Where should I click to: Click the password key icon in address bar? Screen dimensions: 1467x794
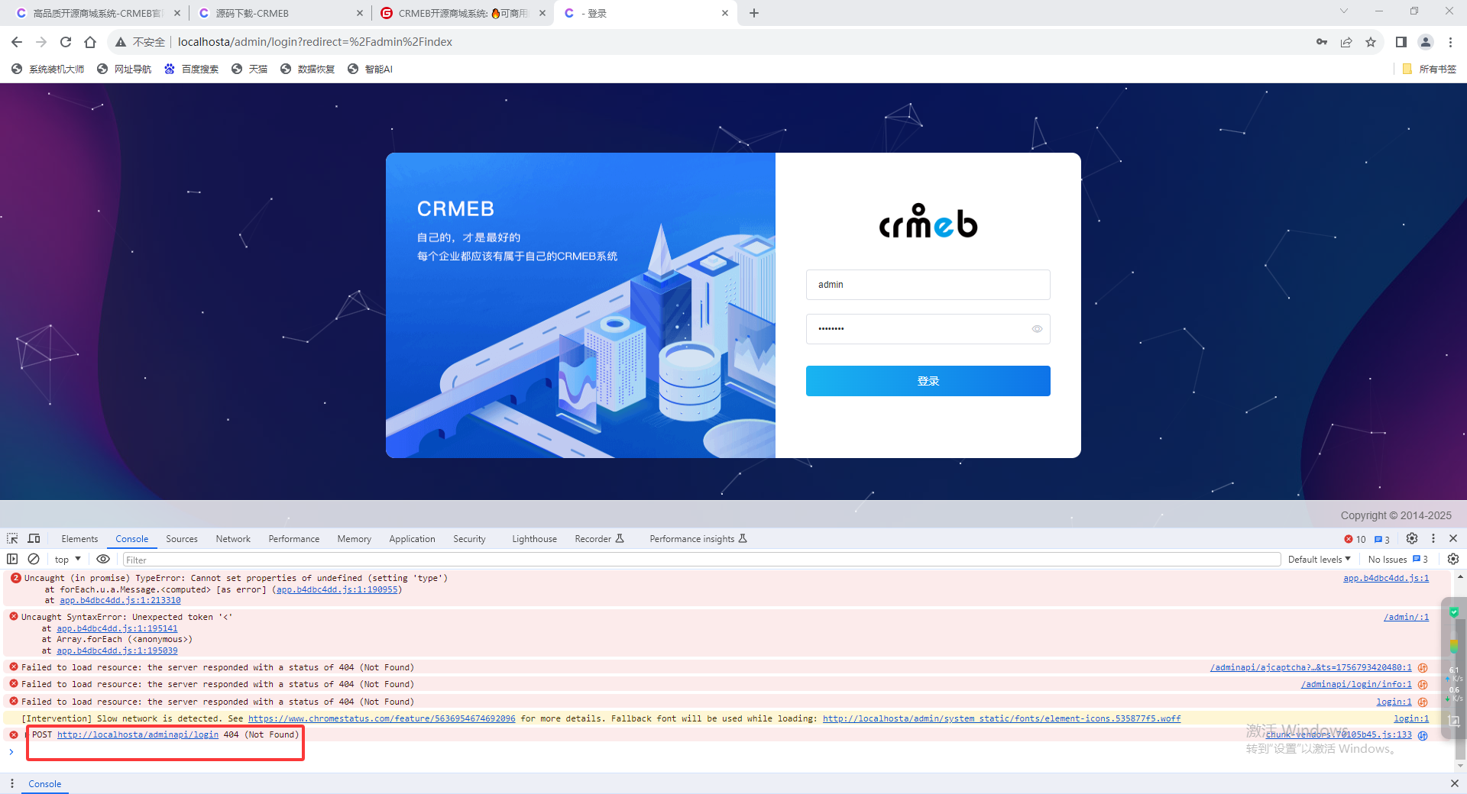point(1322,42)
